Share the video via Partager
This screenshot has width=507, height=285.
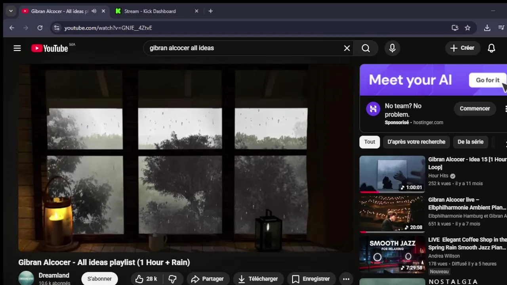tap(208, 279)
